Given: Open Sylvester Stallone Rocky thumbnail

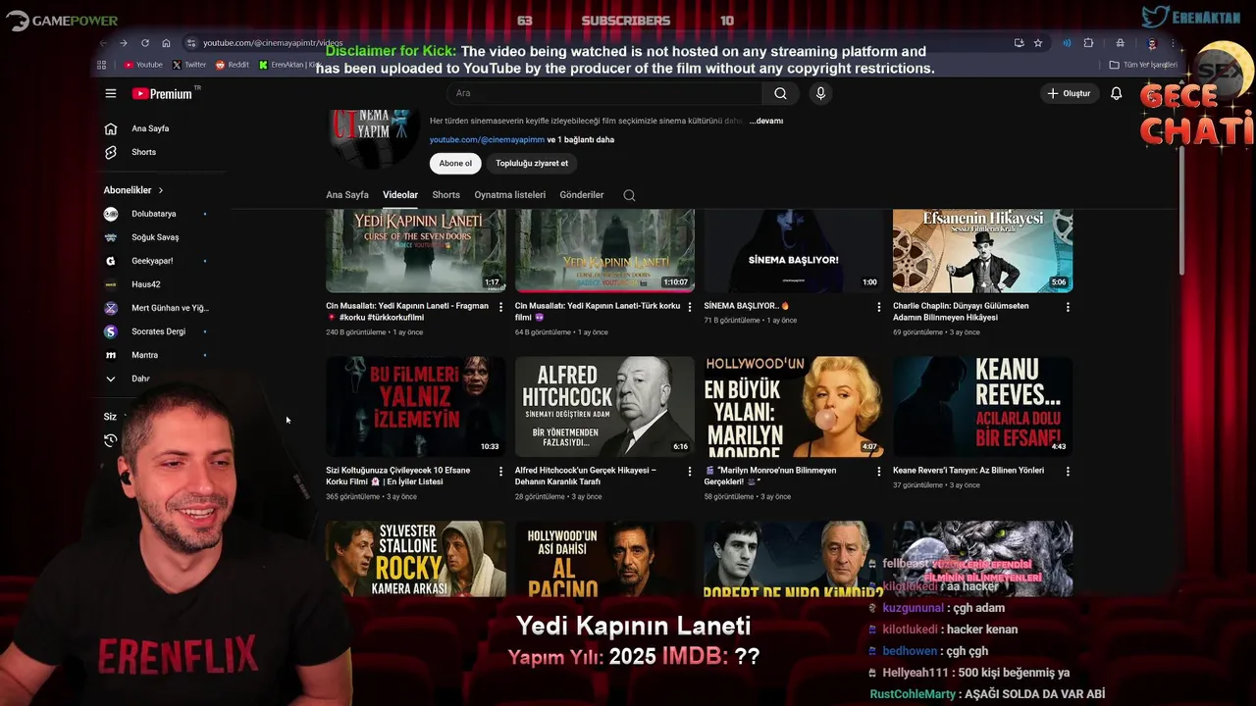Looking at the screenshot, I should pyautogui.click(x=416, y=559).
